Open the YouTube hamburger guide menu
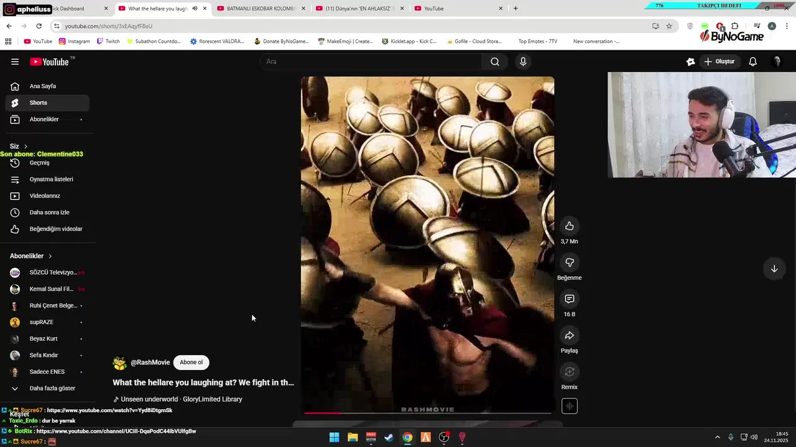 pyautogui.click(x=15, y=61)
